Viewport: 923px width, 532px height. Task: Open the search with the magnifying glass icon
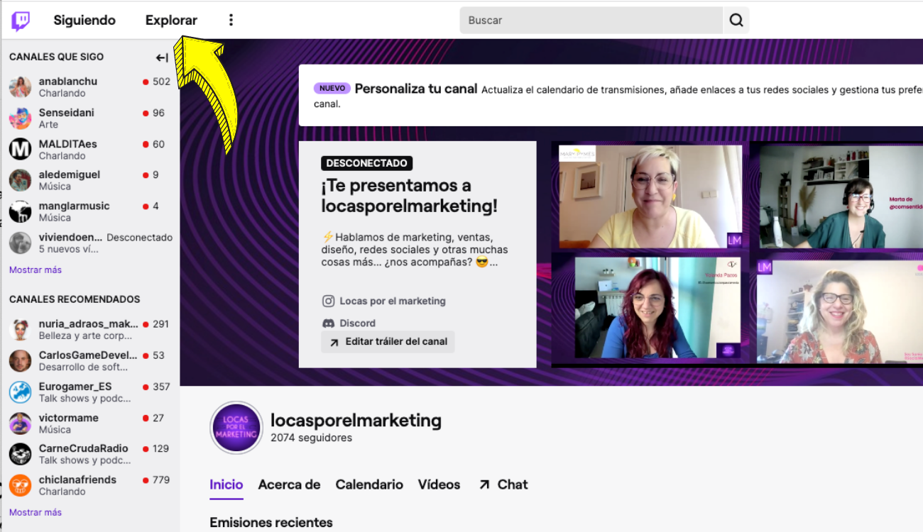pyautogui.click(x=736, y=20)
